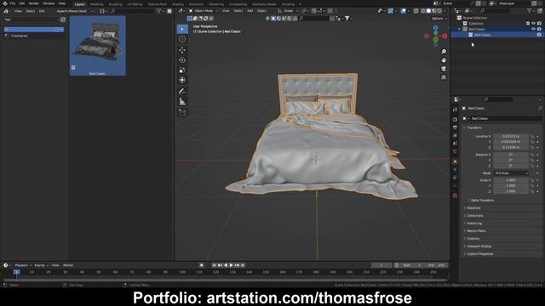Expand the Delta Transform panel
Screen dimensions: 545x306
click(482, 201)
